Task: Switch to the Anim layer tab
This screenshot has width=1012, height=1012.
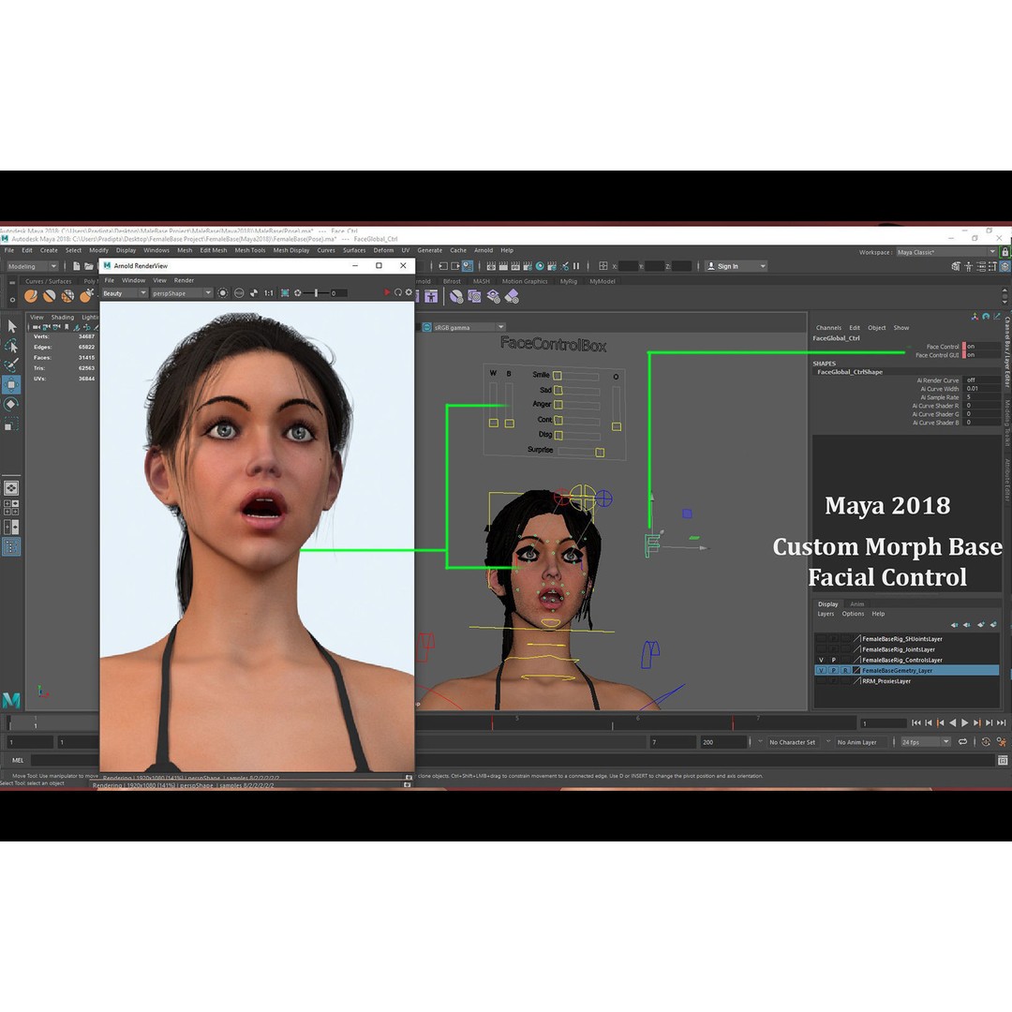Action: point(856,604)
